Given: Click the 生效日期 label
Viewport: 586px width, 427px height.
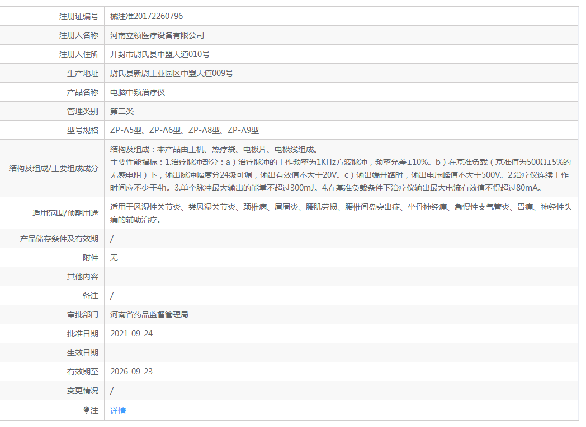Looking at the screenshot, I should point(83,353).
